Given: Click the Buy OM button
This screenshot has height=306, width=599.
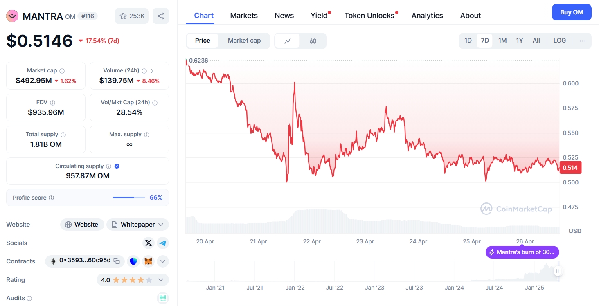Looking at the screenshot, I should tap(572, 12).
